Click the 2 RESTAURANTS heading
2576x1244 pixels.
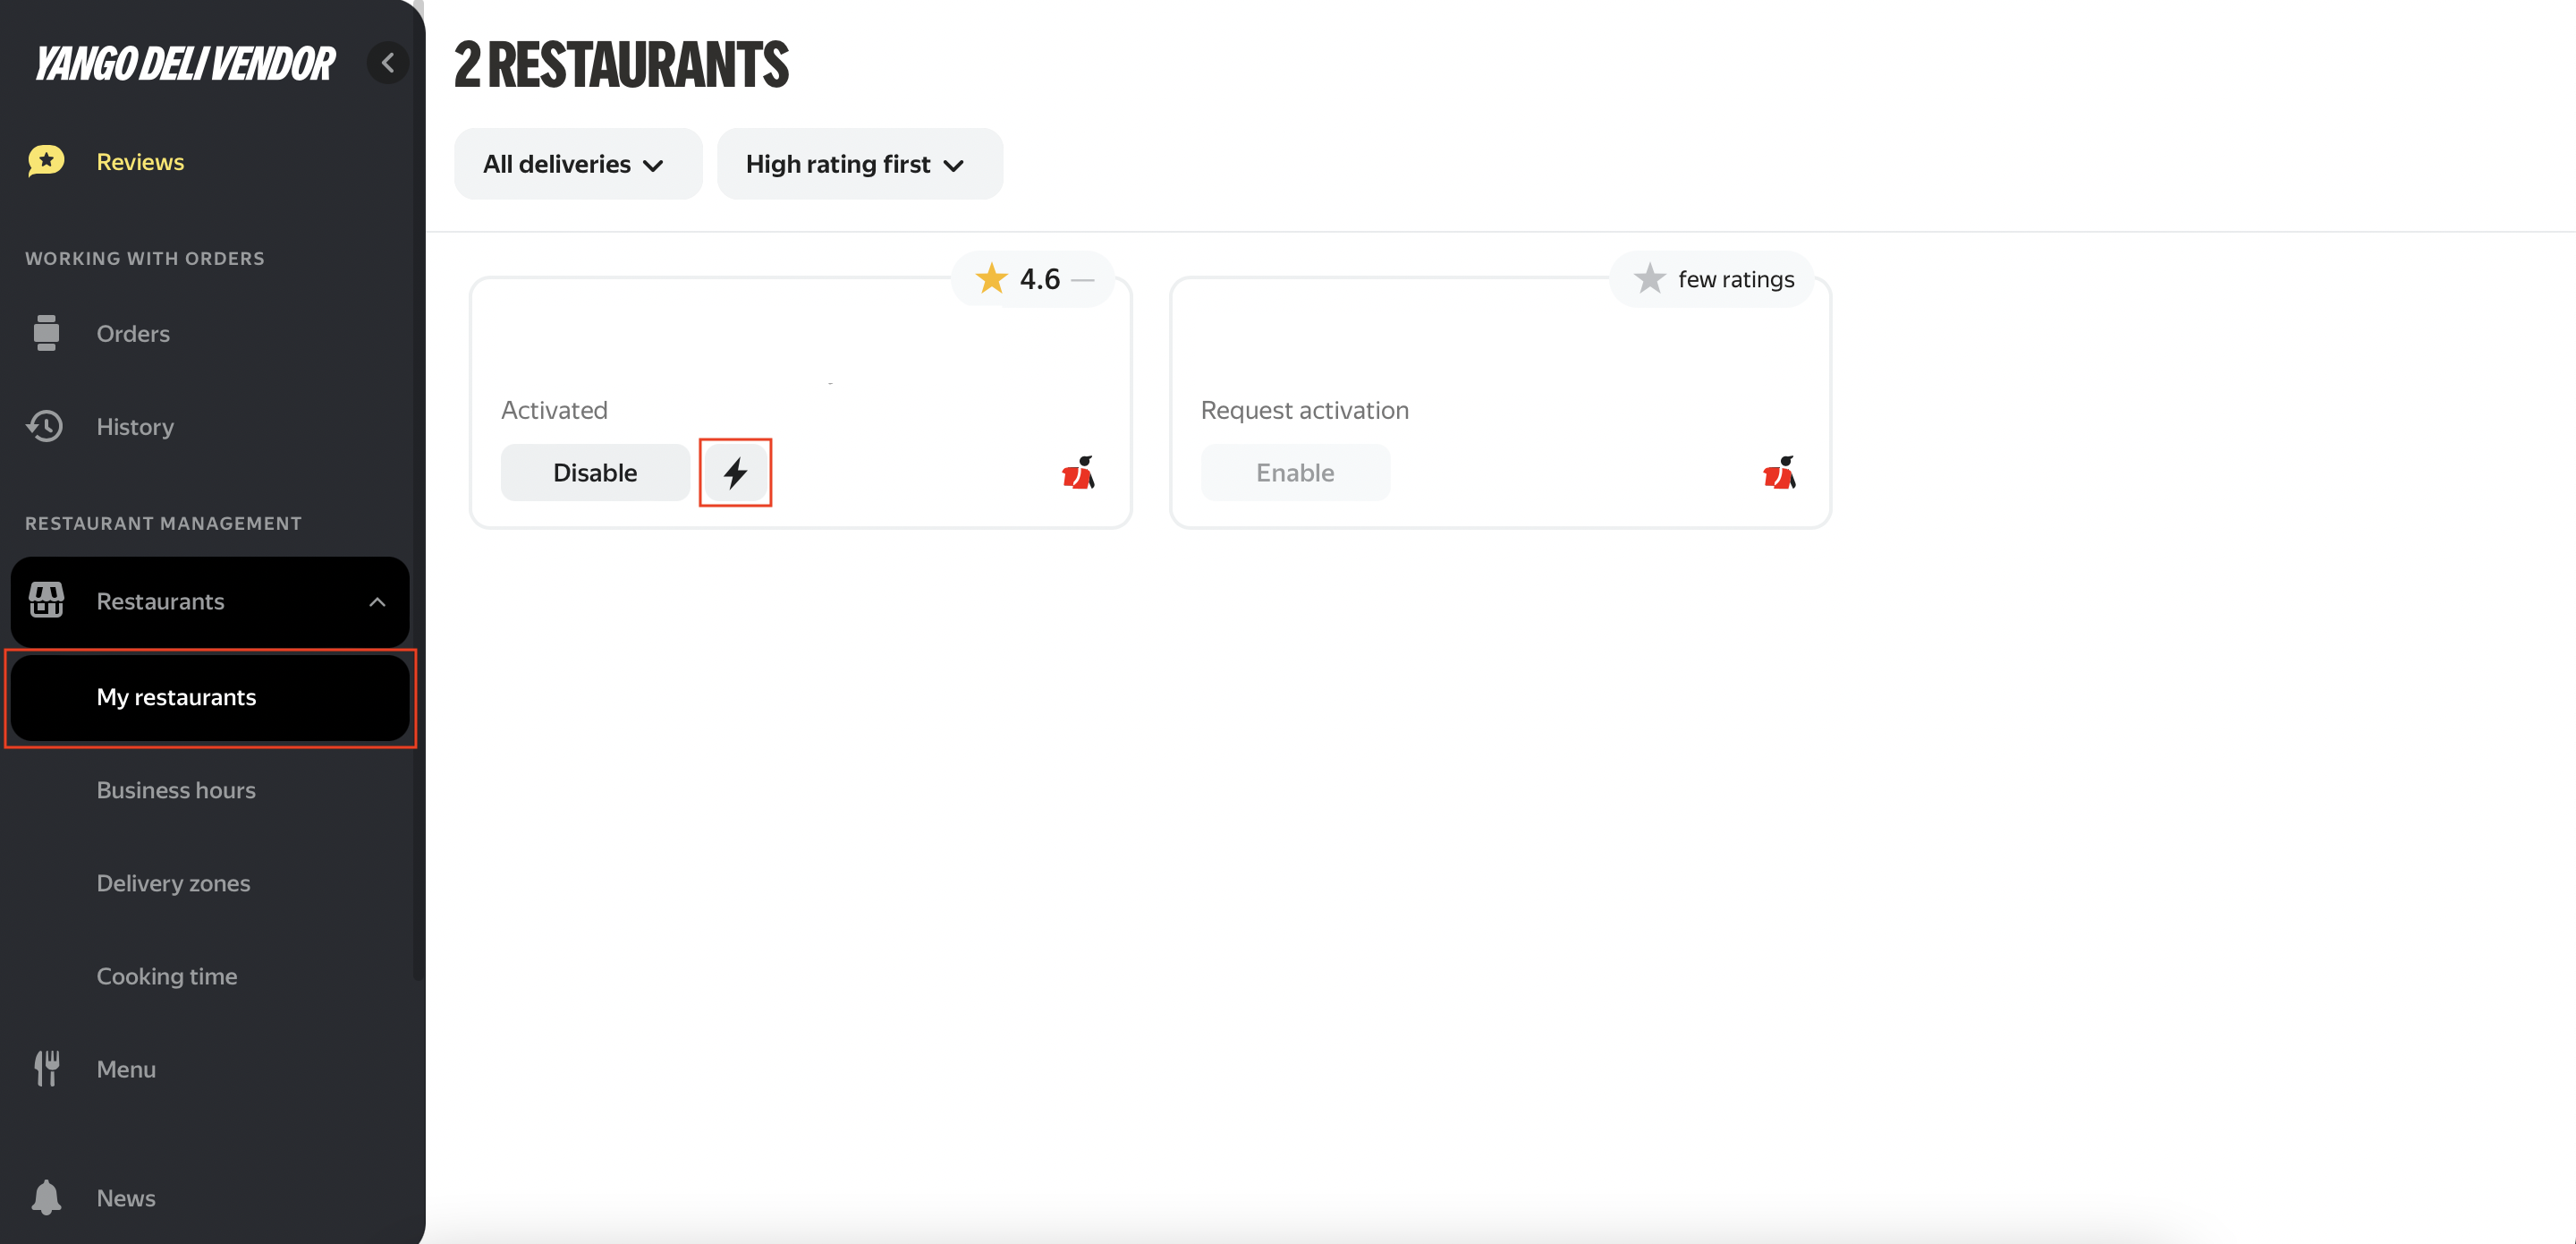(621, 65)
